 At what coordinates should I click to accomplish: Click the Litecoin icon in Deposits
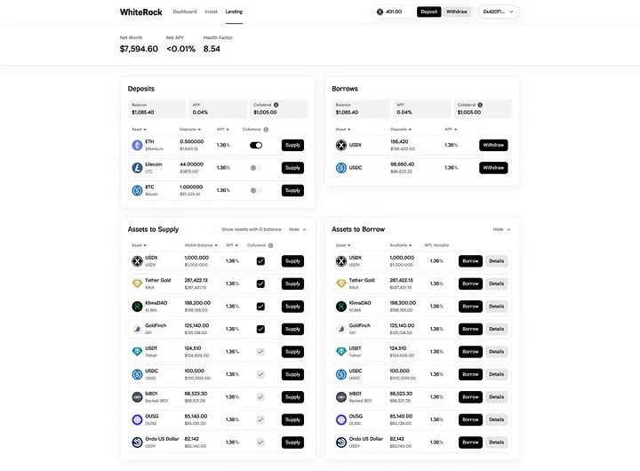(x=137, y=167)
